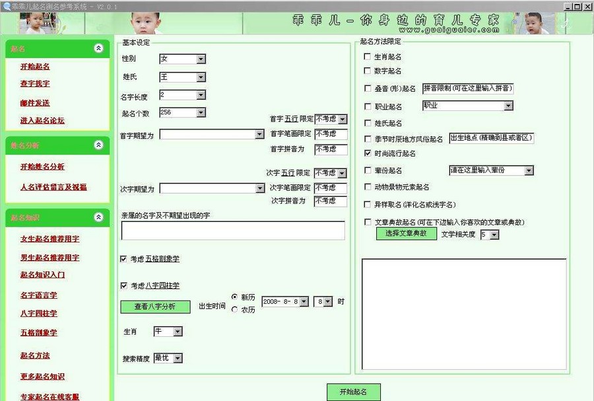Click the 查看八字分析 button
Screen dimensions: 594x401
tap(156, 307)
